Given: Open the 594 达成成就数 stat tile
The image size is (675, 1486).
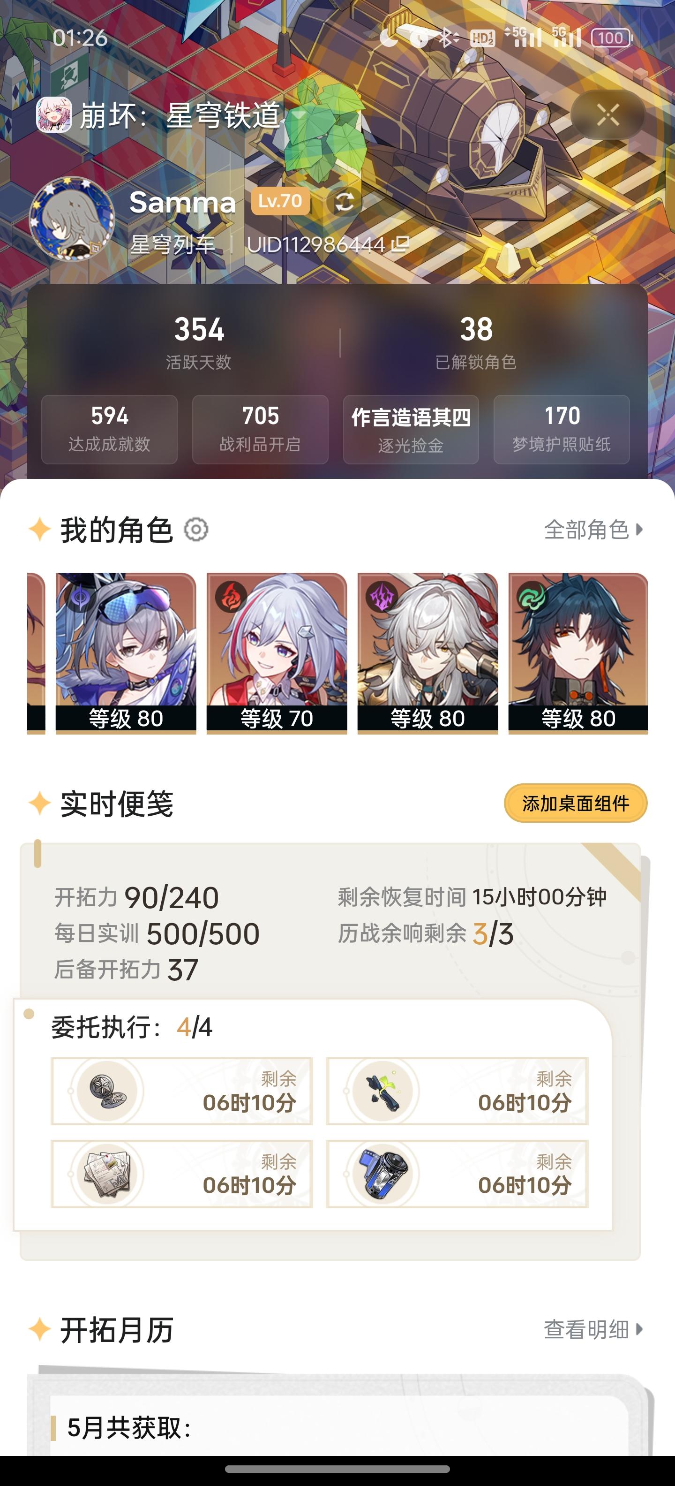Looking at the screenshot, I should coord(110,429).
